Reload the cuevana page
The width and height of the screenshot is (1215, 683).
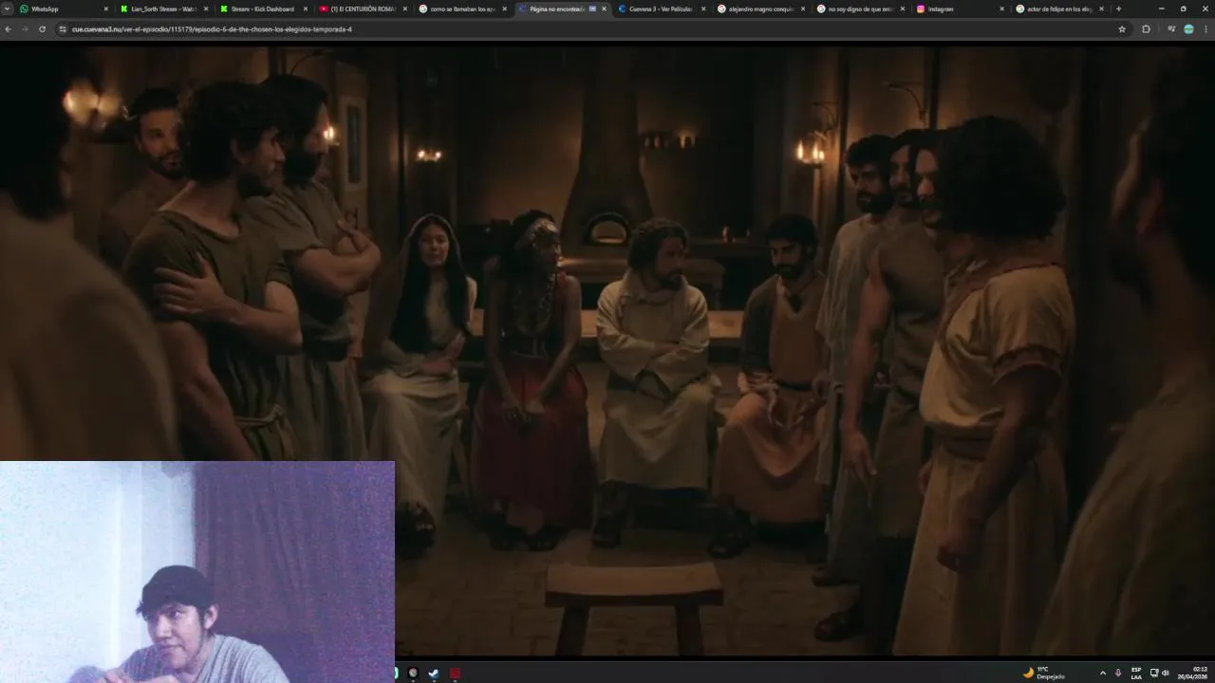pyautogui.click(x=42, y=29)
